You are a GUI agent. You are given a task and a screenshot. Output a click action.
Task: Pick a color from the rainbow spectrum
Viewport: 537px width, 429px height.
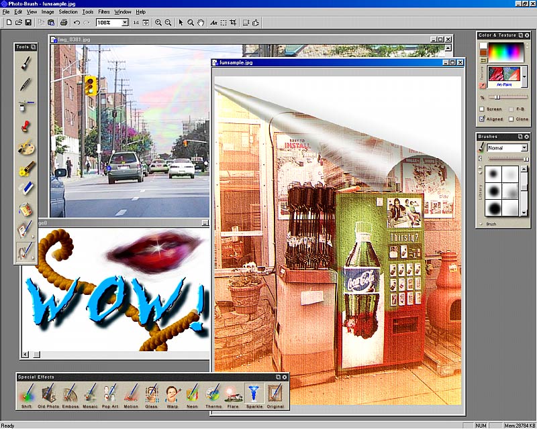(x=507, y=52)
